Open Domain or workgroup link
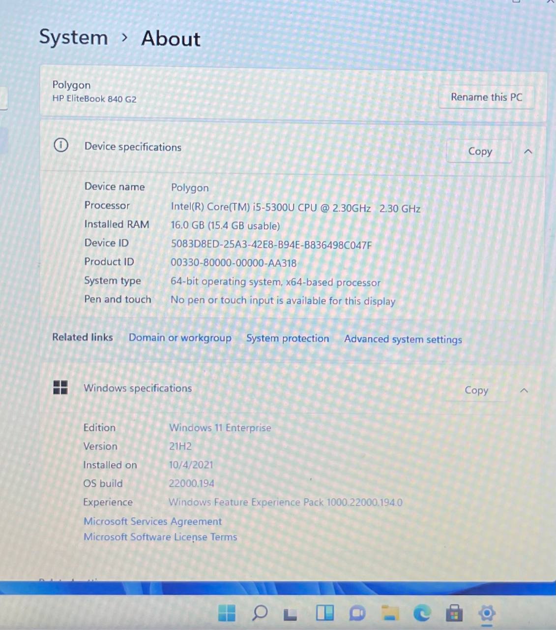Screen dimensions: 556x630 click(180, 338)
